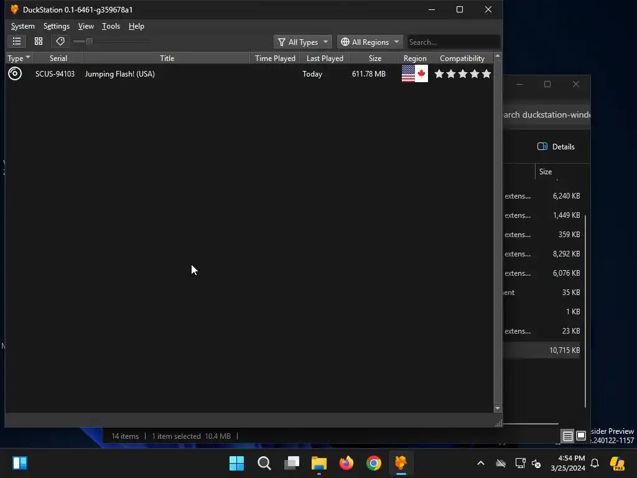Click the network display tray icon
637x478 pixels.
click(520, 463)
